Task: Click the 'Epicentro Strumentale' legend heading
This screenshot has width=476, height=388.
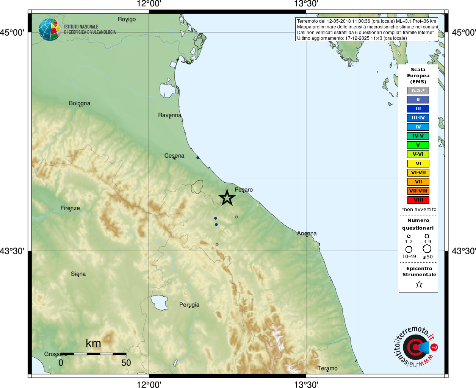Action: pos(419,272)
